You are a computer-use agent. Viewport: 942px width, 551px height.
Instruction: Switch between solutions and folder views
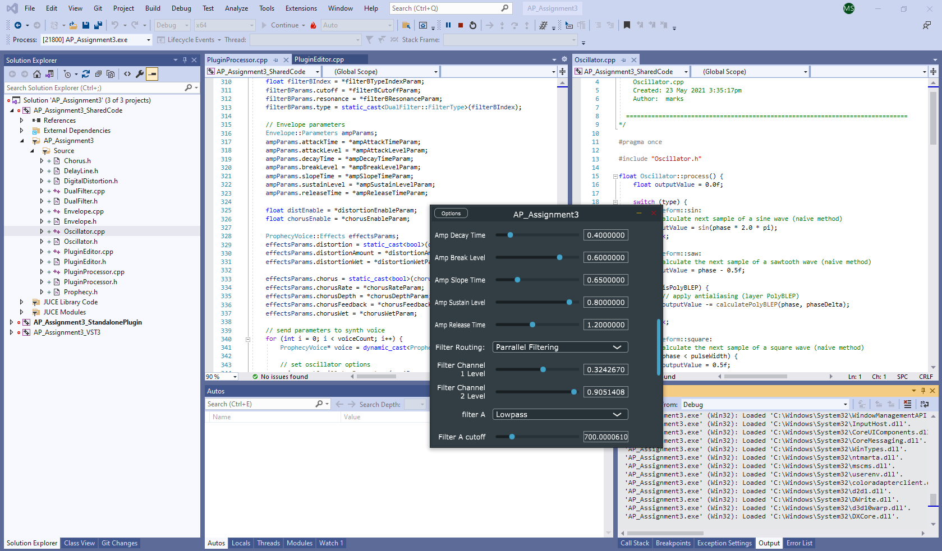point(49,74)
